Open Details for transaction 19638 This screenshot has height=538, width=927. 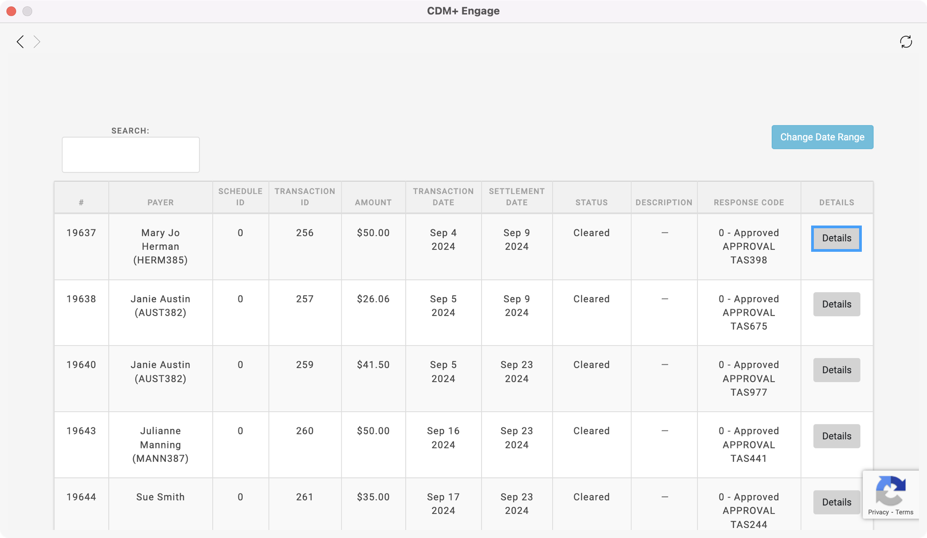point(836,304)
